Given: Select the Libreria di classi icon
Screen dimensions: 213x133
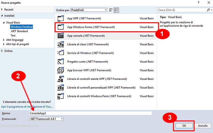Looking at the screenshot, I should tap(60, 44).
